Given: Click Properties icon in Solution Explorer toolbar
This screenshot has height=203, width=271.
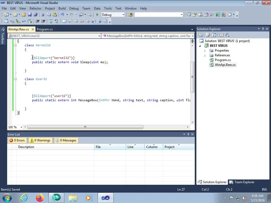Looking at the screenshot, I should 200,35.
